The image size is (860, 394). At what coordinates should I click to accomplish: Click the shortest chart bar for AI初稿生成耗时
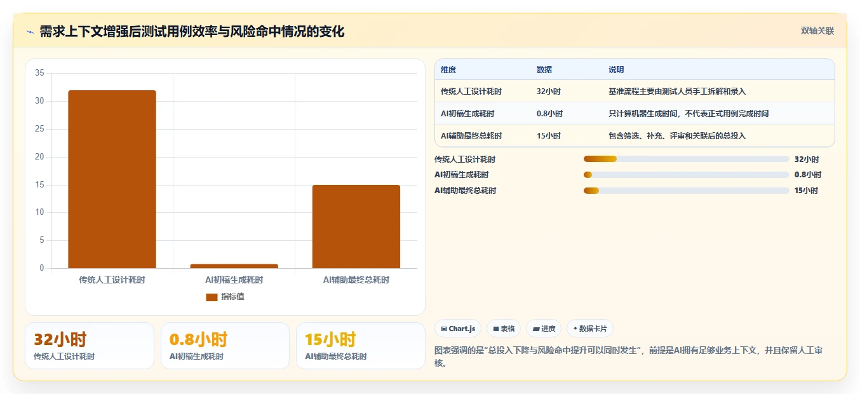click(234, 266)
